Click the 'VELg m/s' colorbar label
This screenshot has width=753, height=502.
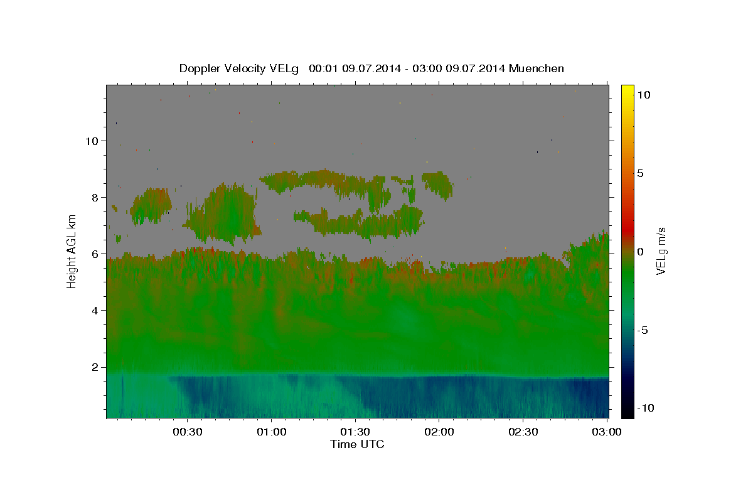(x=661, y=252)
